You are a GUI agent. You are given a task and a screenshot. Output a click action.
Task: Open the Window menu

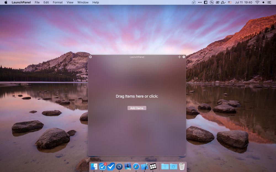83,2
